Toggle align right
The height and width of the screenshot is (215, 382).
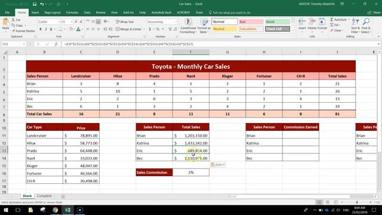click(x=98, y=29)
